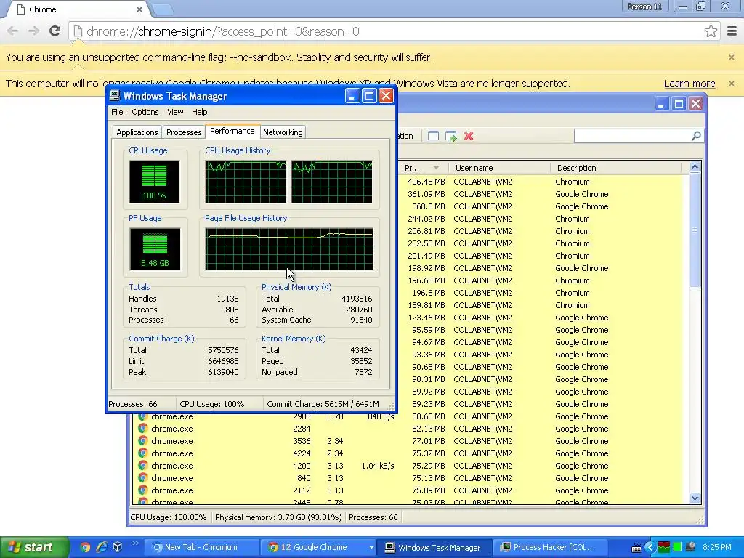Click the chrome.exe icon for PID 3536
Screen dimensions: 744x558
[x=142, y=441]
